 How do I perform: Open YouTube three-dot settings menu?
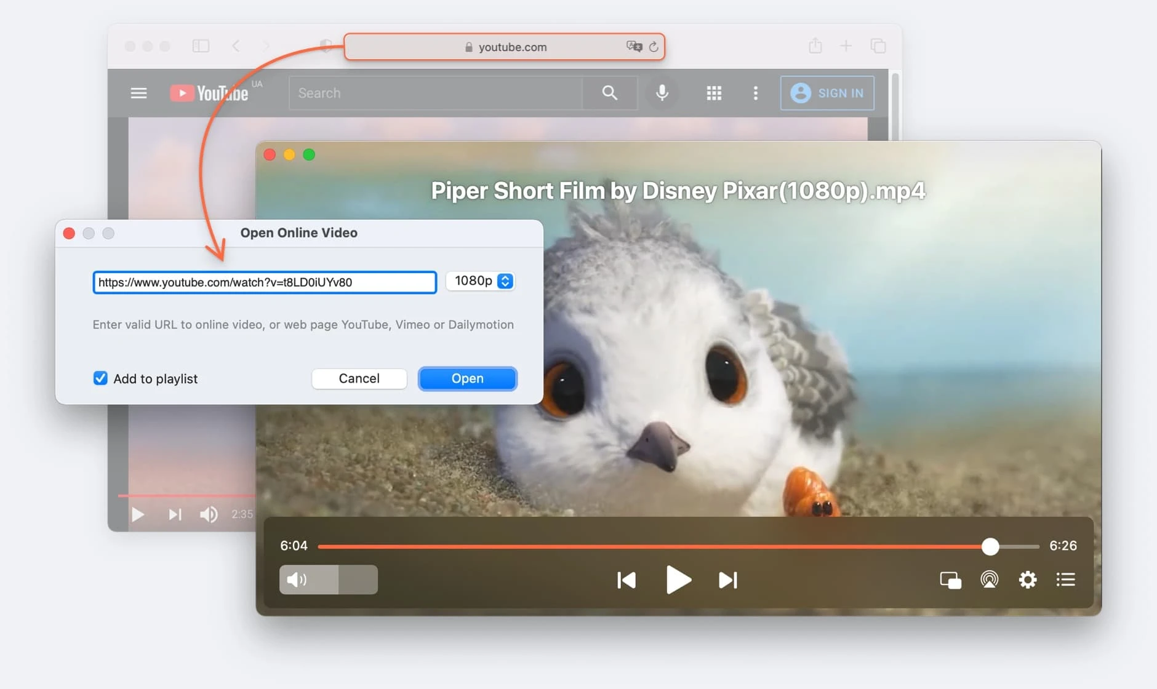pos(755,93)
